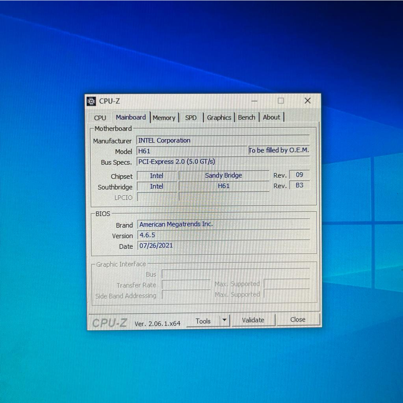Click the INTEL Corporation manufacturer field
This screenshot has height=403, width=403.
pyautogui.click(x=223, y=141)
